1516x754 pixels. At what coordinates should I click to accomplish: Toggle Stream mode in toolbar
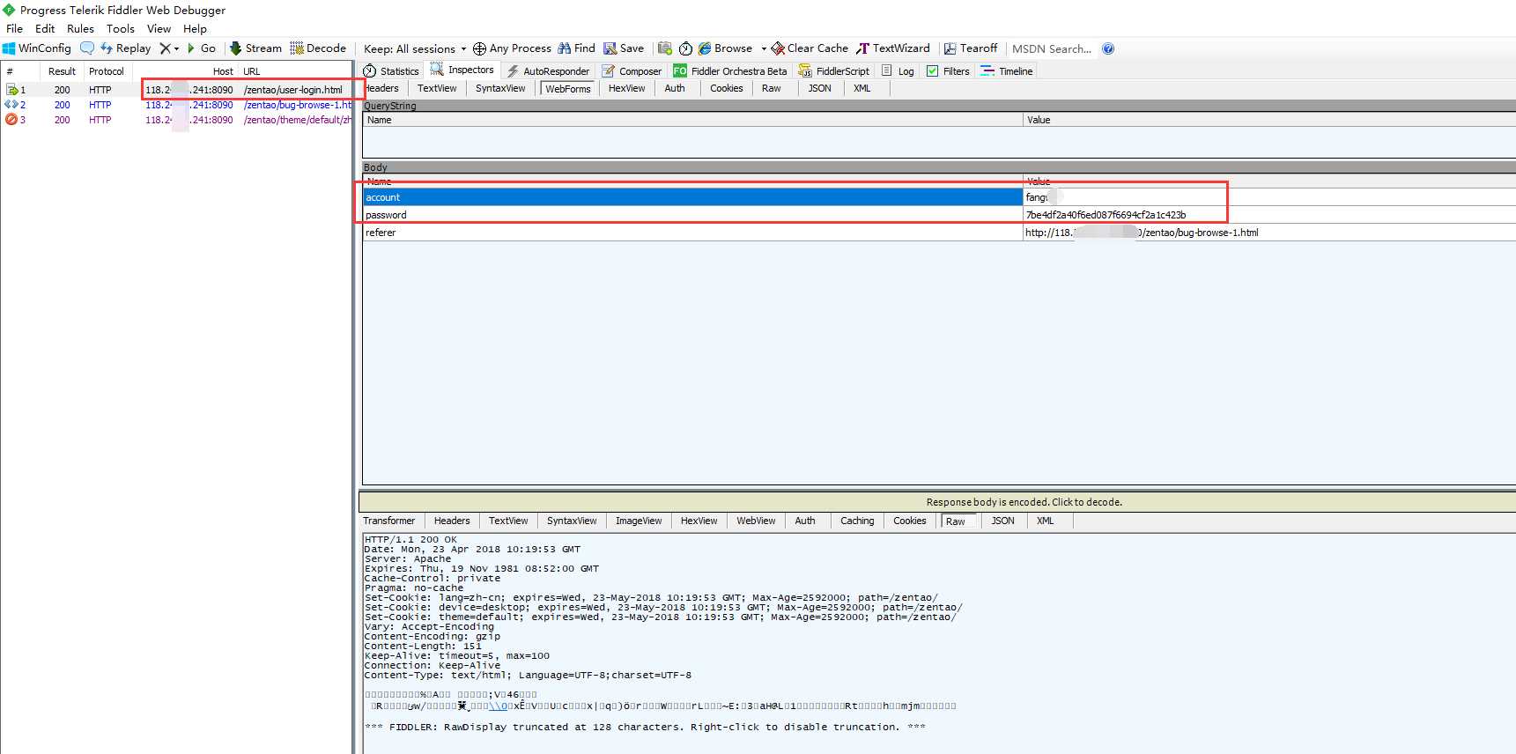click(x=255, y=48)
